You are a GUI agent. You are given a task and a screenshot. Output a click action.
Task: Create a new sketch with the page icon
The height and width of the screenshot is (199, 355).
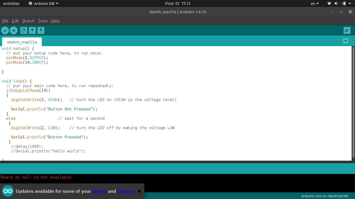24,31
